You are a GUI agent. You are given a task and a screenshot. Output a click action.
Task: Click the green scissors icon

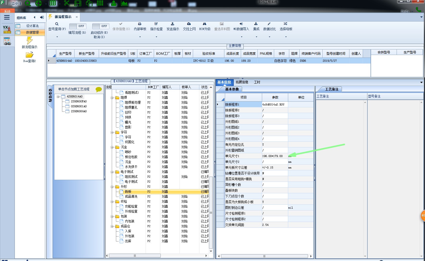[67, 3]
